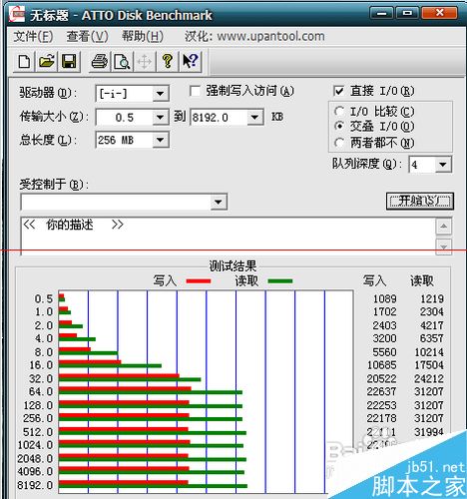Select the 交叠 I/O radio button
The width and height of the screenshot is (467, 499).
339,126
